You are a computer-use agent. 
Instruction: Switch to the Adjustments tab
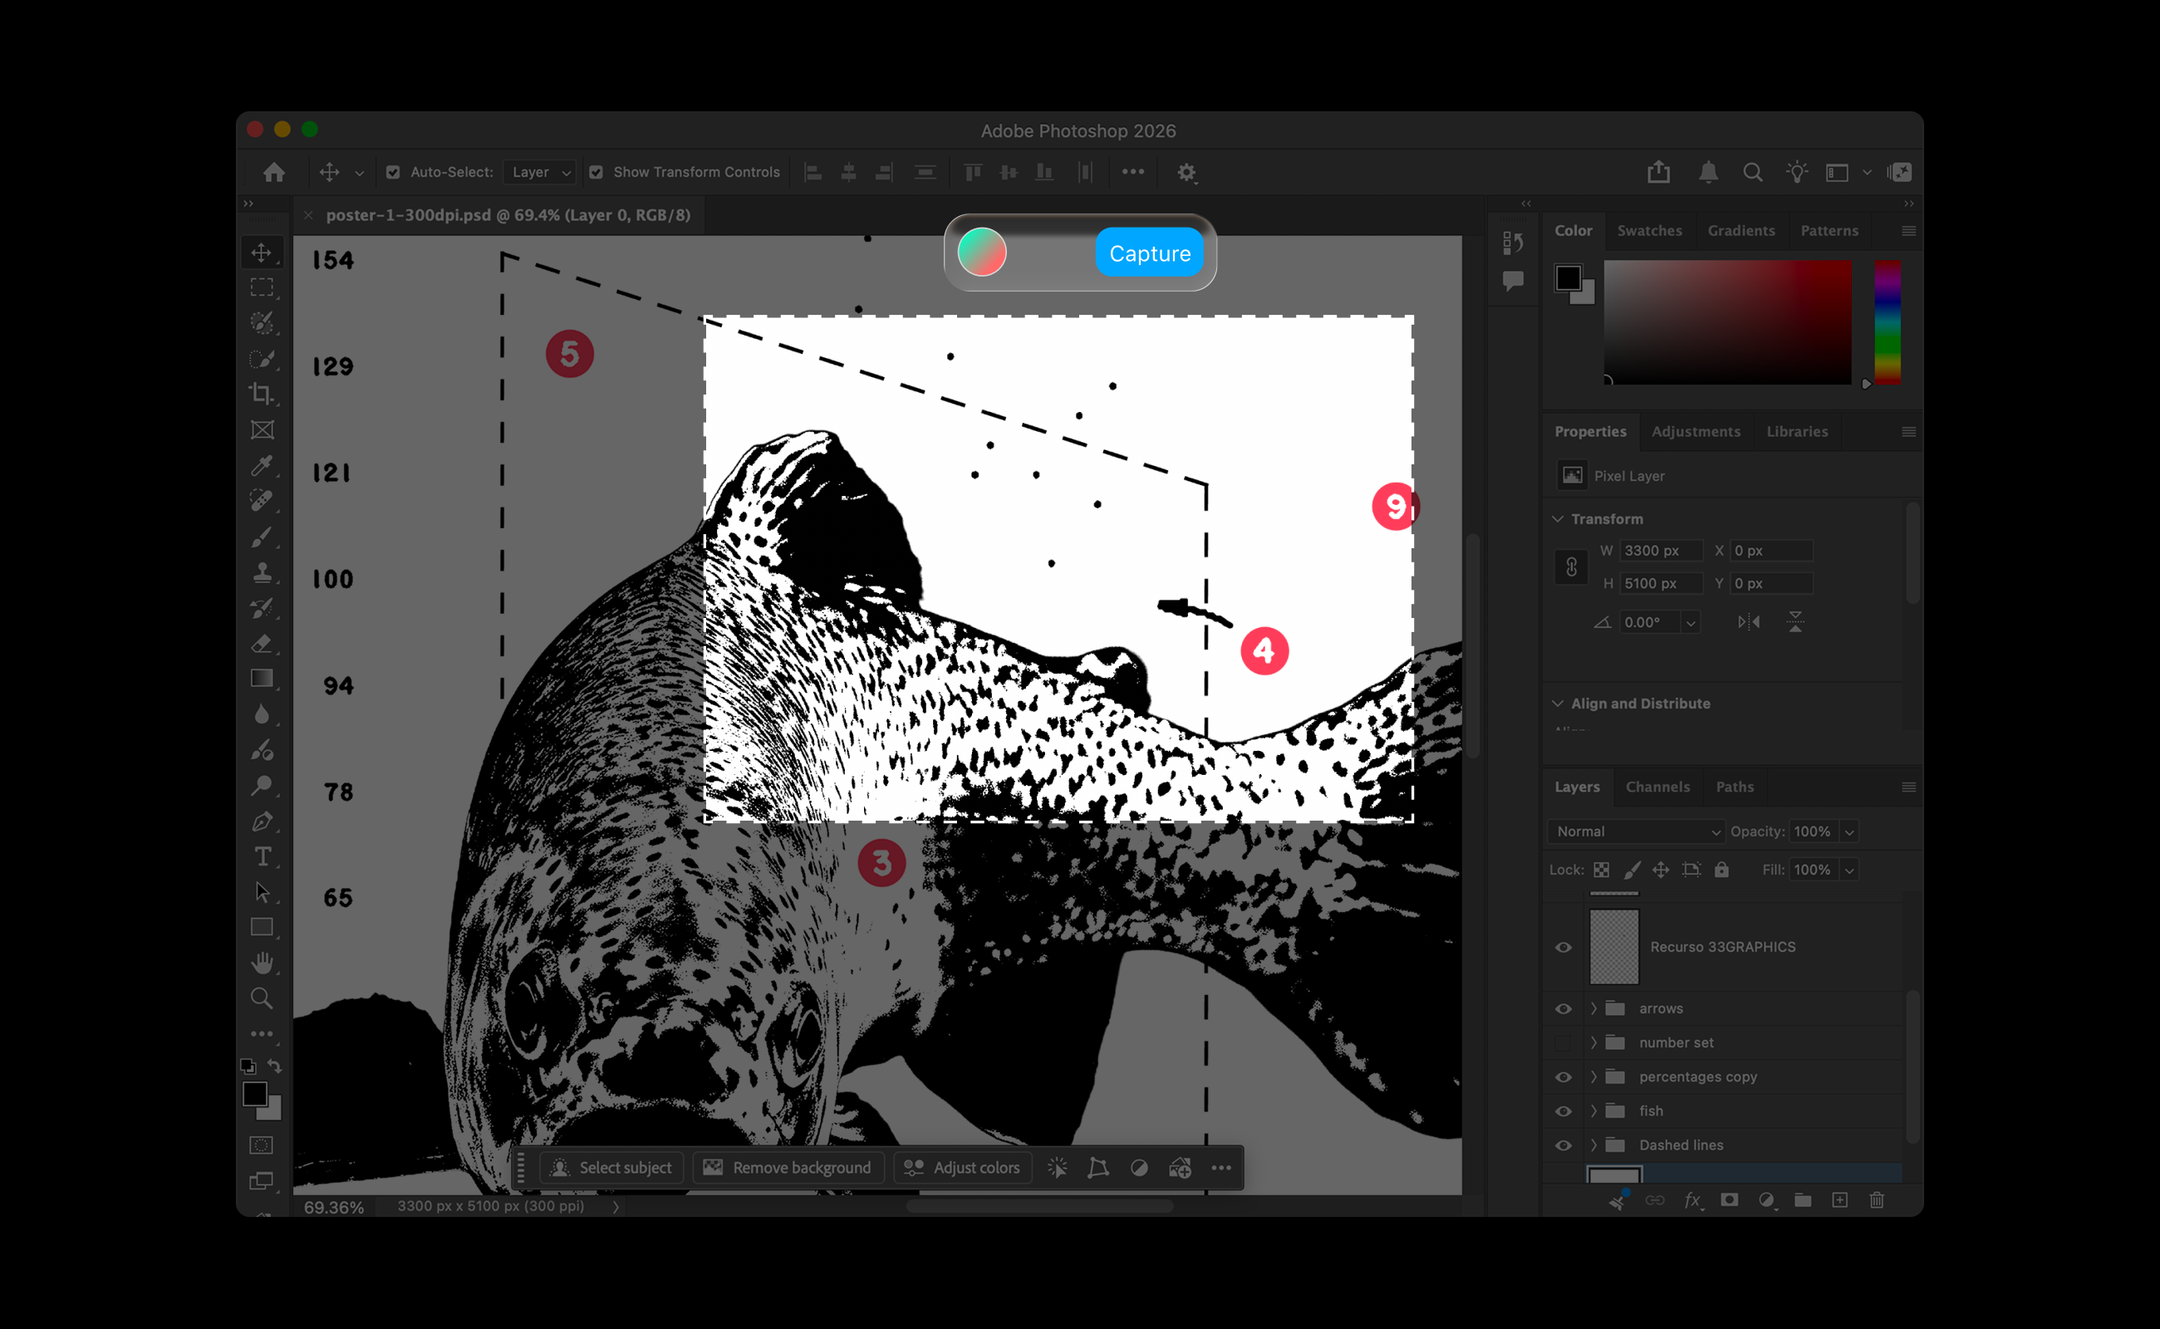click(x=1695, y=432)
